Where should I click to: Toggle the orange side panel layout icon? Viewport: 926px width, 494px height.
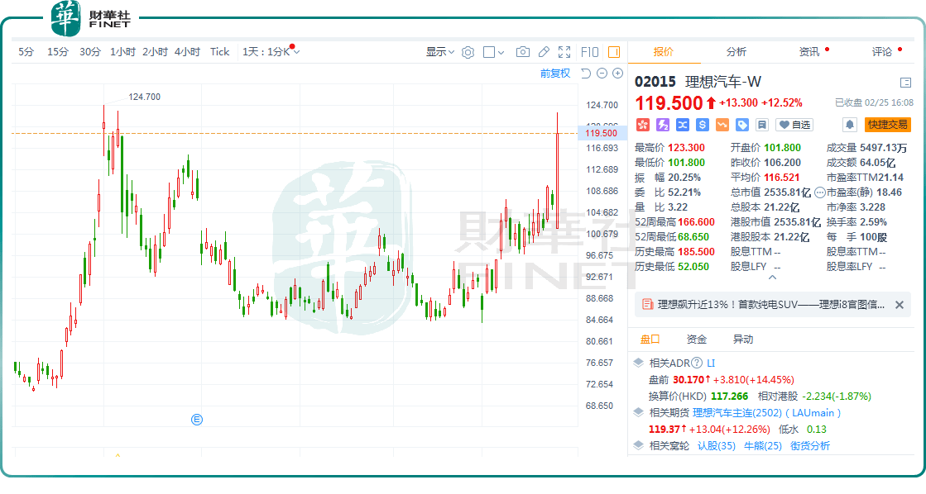click(x=614, y=52)
